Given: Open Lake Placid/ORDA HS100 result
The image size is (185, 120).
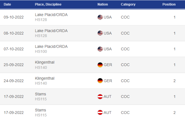Looking at the screenshot, I should 93,49.
